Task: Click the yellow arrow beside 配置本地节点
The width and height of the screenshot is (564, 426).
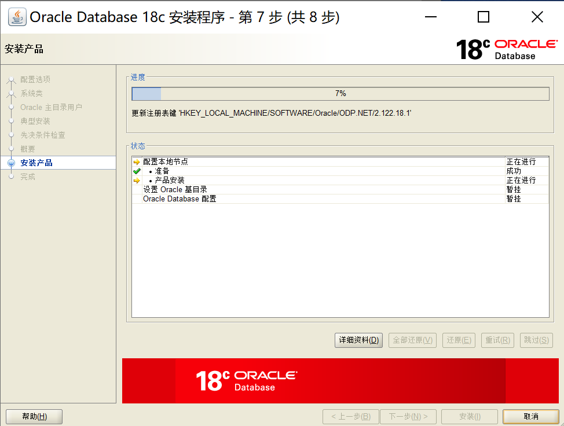Action: click(x=137, y=163)
